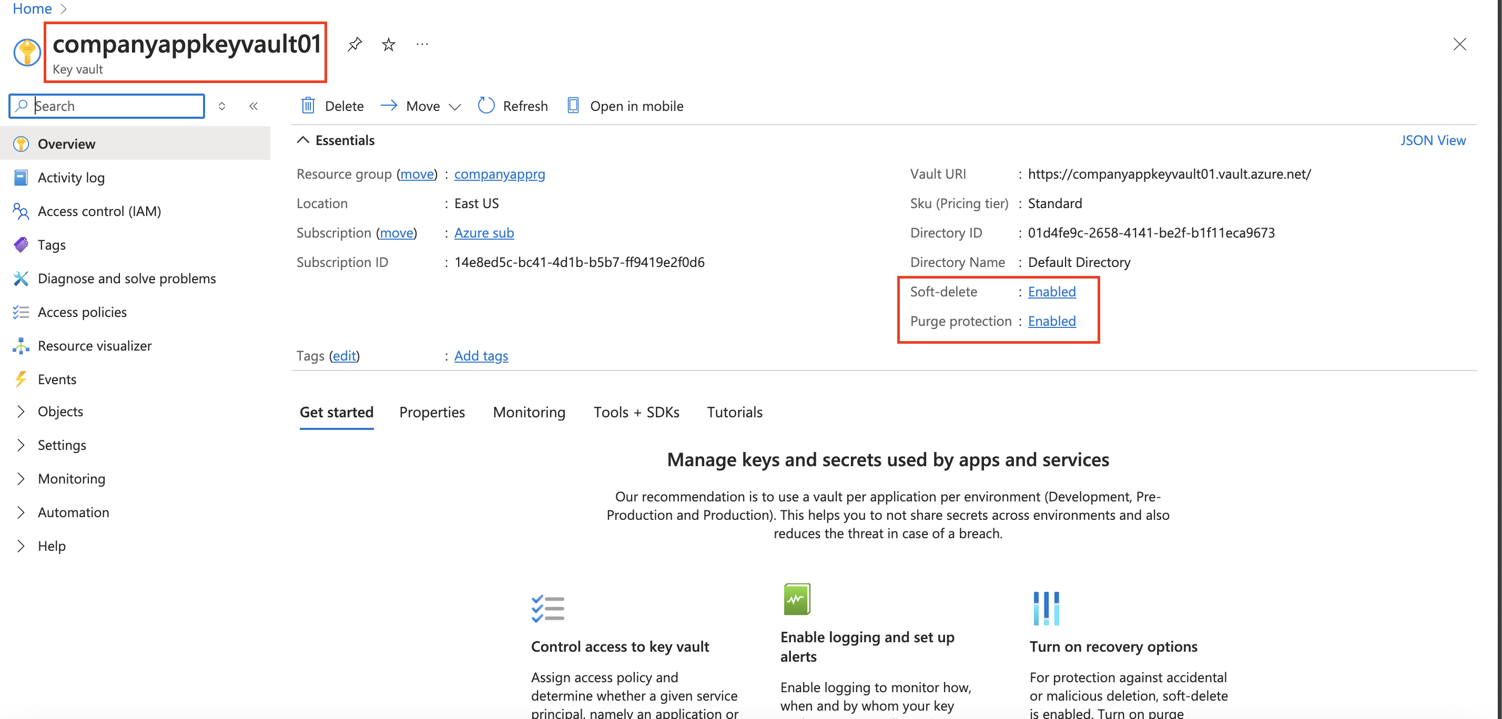Click the Access control IAM people icon
The height and width of the screenshot is (719, 1502).
[21, 211]
